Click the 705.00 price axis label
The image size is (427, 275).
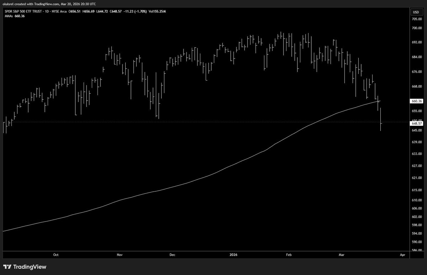coord(416,20)
